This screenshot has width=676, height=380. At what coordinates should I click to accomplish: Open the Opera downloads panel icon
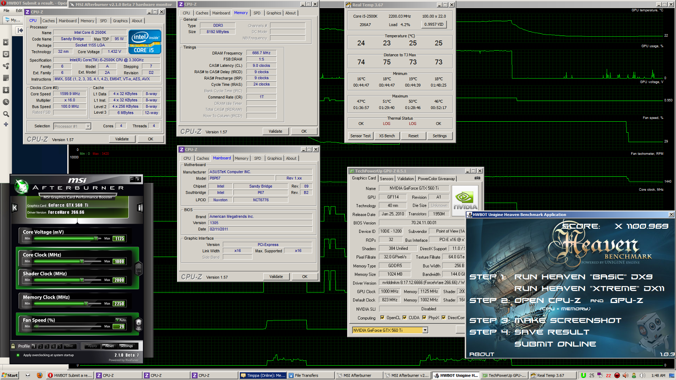click(x=6, y=90)
